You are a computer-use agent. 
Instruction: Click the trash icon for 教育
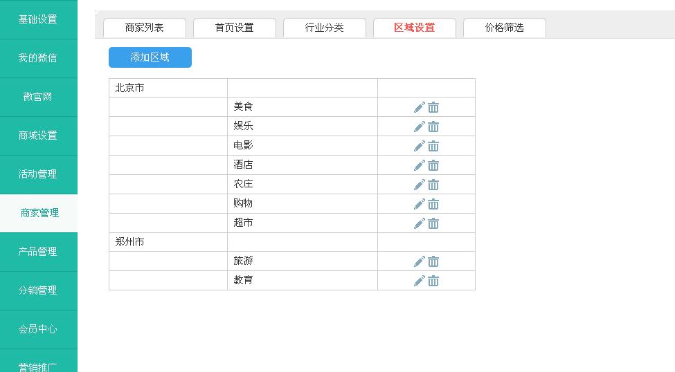tap(433, 281)
